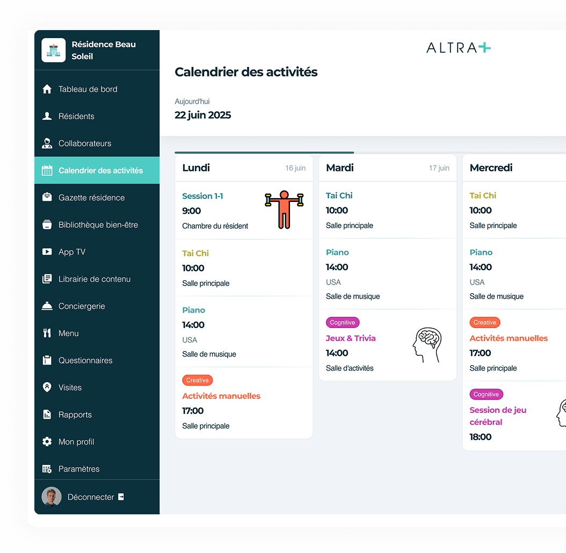Select Calendrier des activités in the sidebar
This screenshot has height=553, width=566.
tap(100, 171)
